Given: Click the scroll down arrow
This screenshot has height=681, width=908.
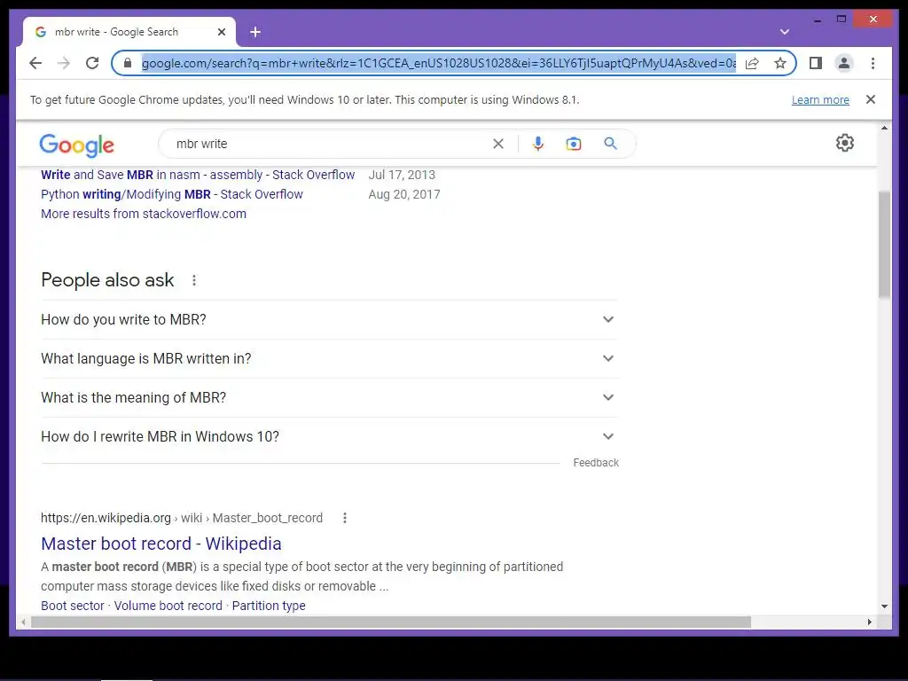Looking at the screenshot, I should (884, 607).
